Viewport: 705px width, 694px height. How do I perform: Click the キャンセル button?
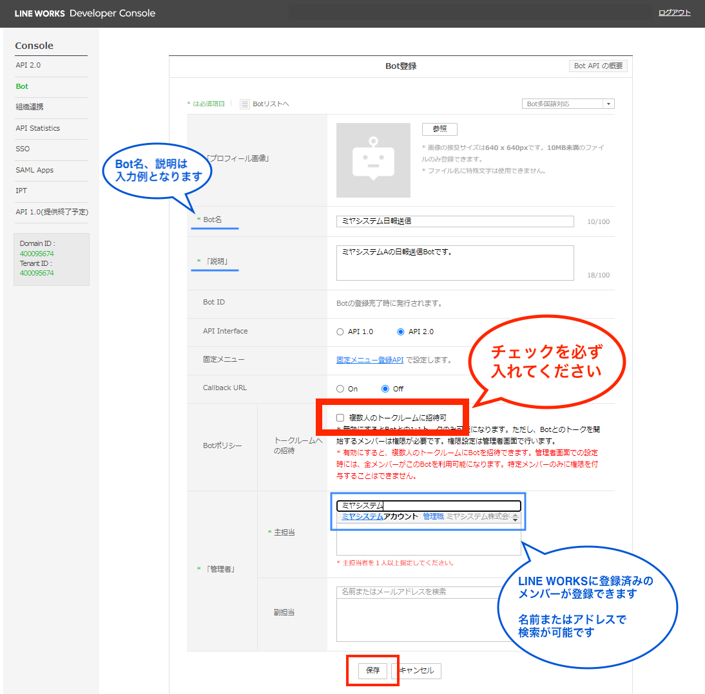[417, 671]
